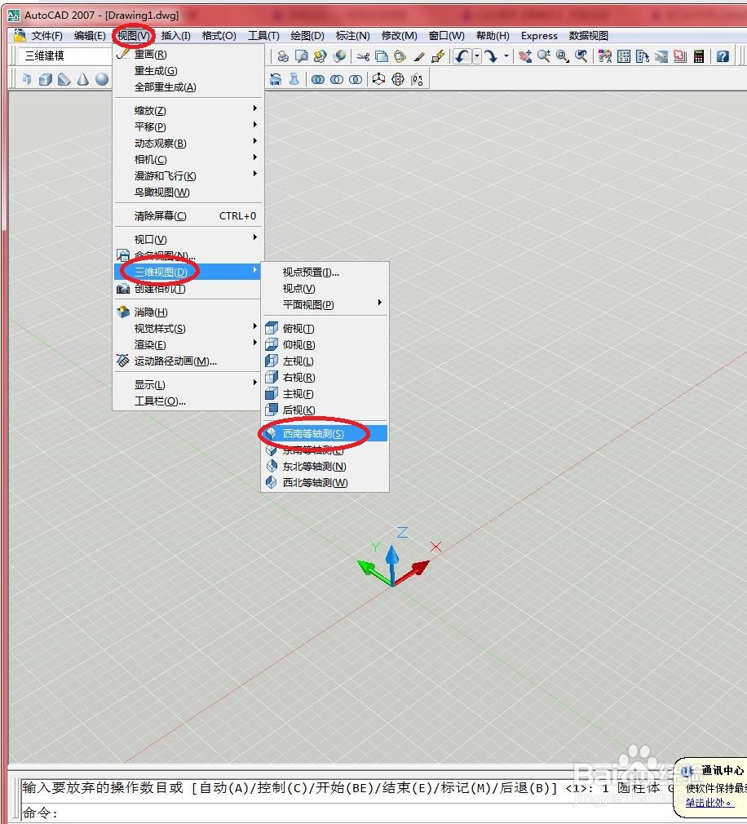The width and height of the screenshot is (747, 824).
Task: Open the 文件(F) menu
Action: [x=46, y=36]
